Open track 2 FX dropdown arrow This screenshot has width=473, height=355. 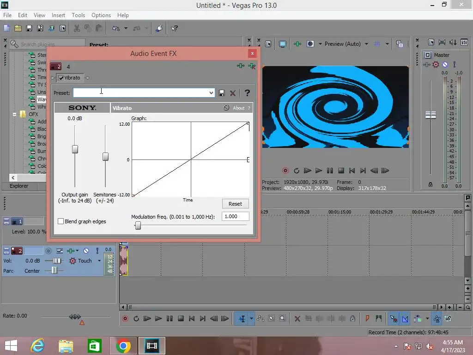click(78, 251)
